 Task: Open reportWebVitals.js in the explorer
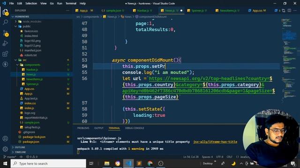click(x=36, y=118)
